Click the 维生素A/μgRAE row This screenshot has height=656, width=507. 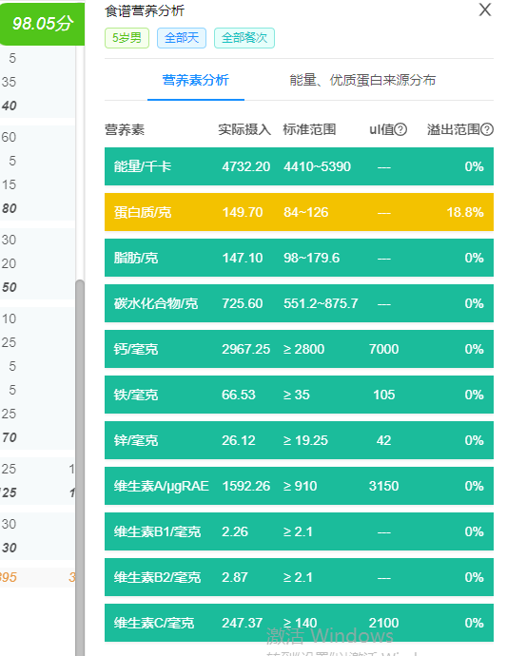tap(299, 486)
